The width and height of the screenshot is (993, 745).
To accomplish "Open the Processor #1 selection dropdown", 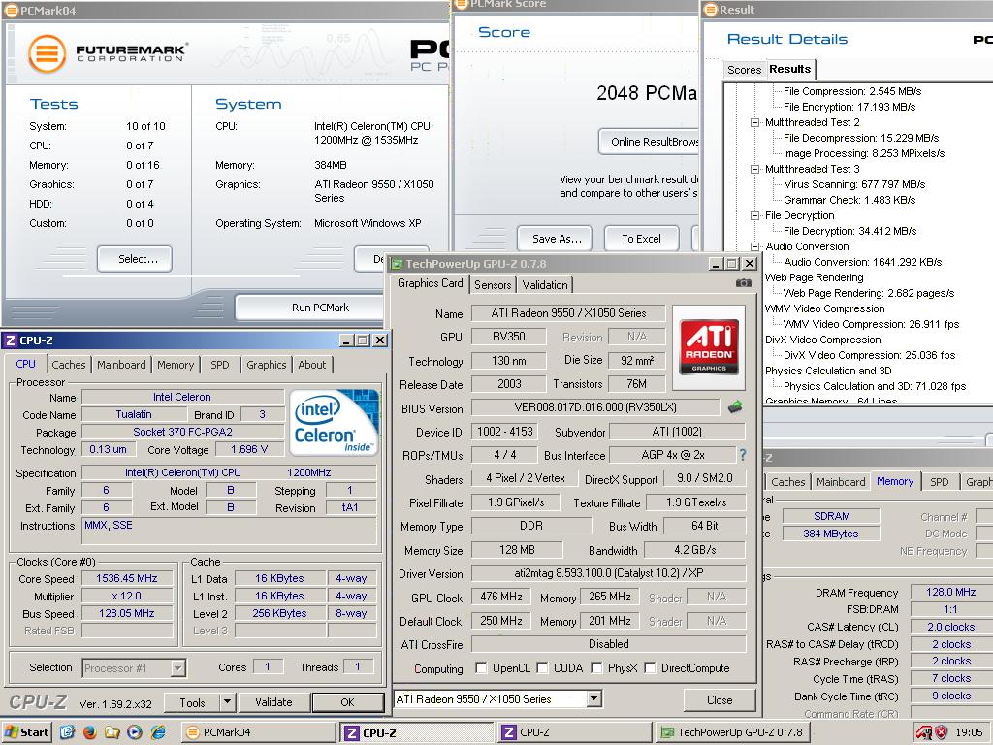I will pyautogui.click(x=178, y=667).
